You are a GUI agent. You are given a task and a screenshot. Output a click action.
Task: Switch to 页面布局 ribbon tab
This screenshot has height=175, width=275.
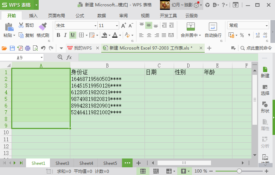pyautogui.click(x=57, y=16)
